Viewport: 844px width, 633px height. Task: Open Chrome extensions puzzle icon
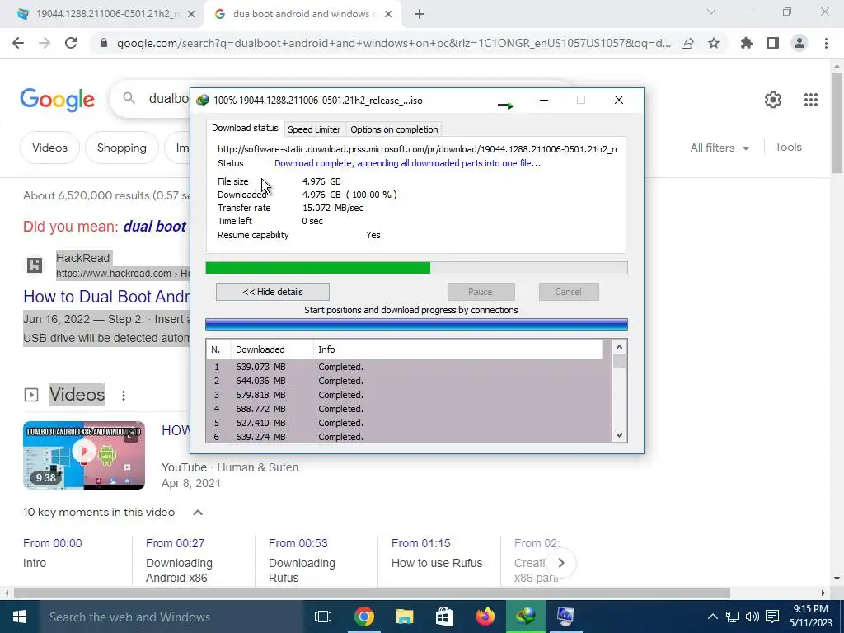pos(747,43)
